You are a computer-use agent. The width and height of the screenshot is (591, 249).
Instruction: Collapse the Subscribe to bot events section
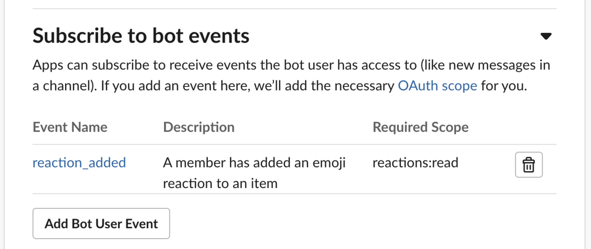(546, 36)
